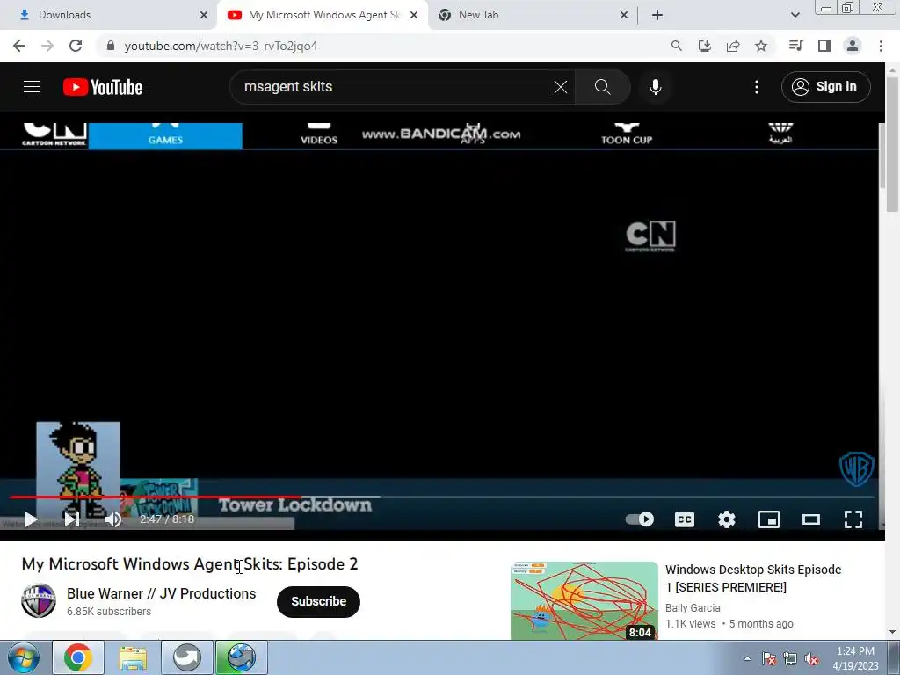Close the New Tab tab
Screen dimensions: 900x675
[x=624, y=15]
